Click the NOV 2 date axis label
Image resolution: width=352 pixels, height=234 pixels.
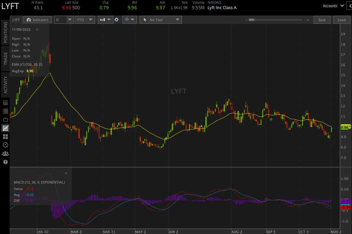tap(336, 232)
